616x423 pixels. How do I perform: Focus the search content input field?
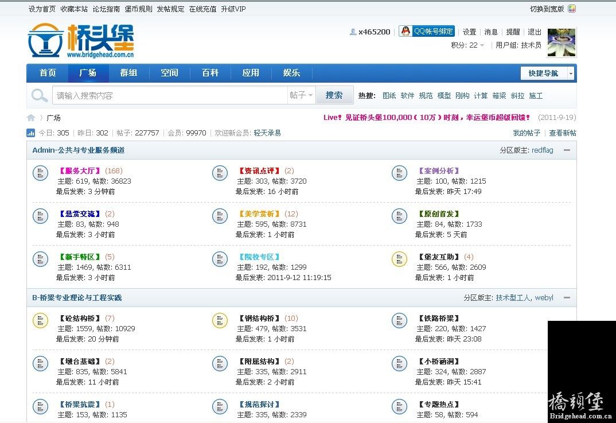point(170,95)
